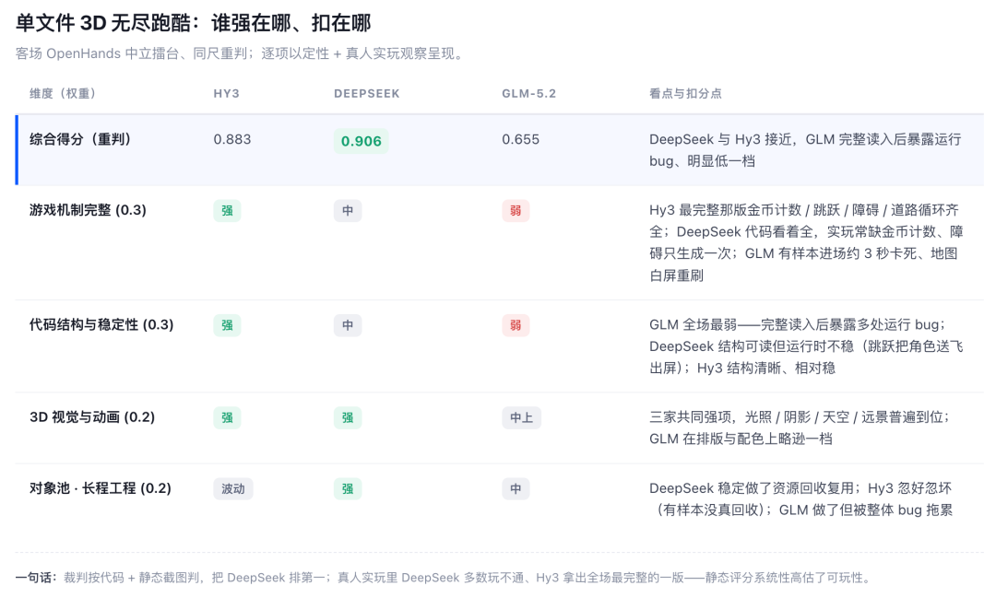Select the "游戏机制完整 (0.3)" row label
This screenshot has width=996, height=609.
(88, 210)
